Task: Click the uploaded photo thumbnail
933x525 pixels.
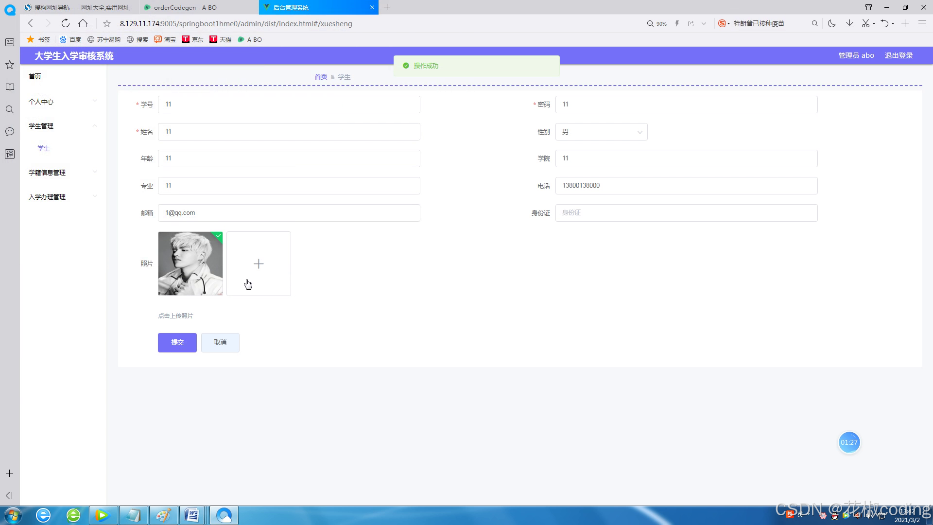Action: pyautogui.click(x=190, y=263)
